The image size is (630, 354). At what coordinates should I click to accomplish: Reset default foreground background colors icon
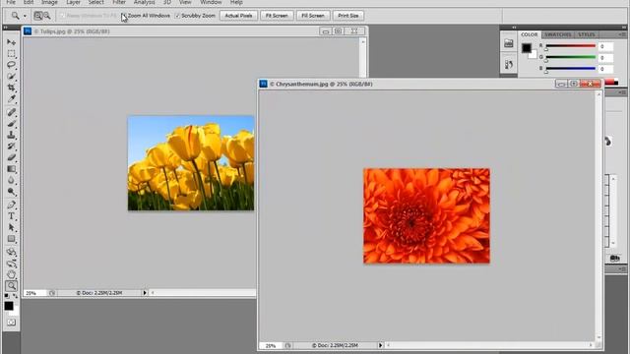[7, 296]
